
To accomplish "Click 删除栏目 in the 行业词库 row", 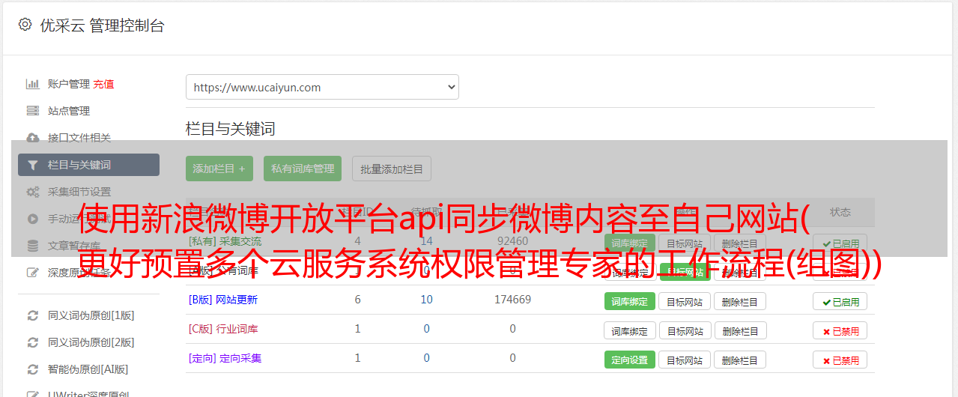I will tap(740, 330).
